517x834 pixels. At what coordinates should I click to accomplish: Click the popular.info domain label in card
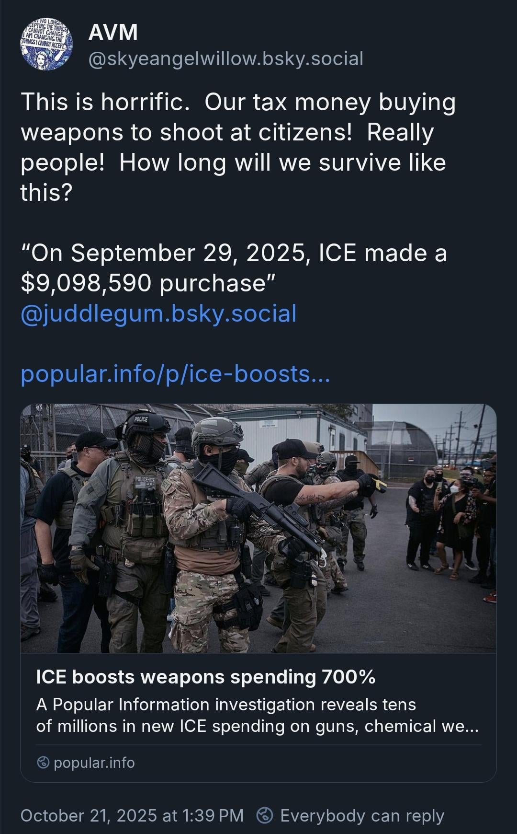[94, 763]
